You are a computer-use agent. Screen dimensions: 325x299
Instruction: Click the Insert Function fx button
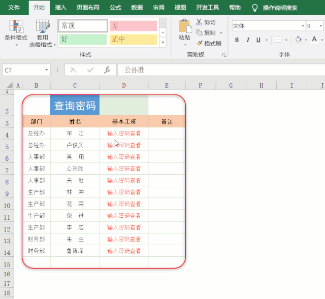coord(107,70)
